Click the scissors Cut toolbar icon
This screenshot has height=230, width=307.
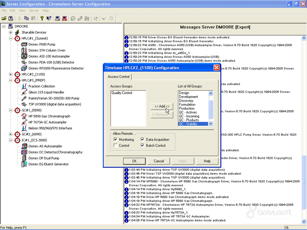pos(20,18)
